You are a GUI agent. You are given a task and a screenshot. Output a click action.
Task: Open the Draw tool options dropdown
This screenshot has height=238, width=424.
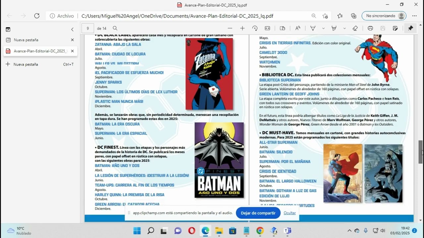point(323,28)
